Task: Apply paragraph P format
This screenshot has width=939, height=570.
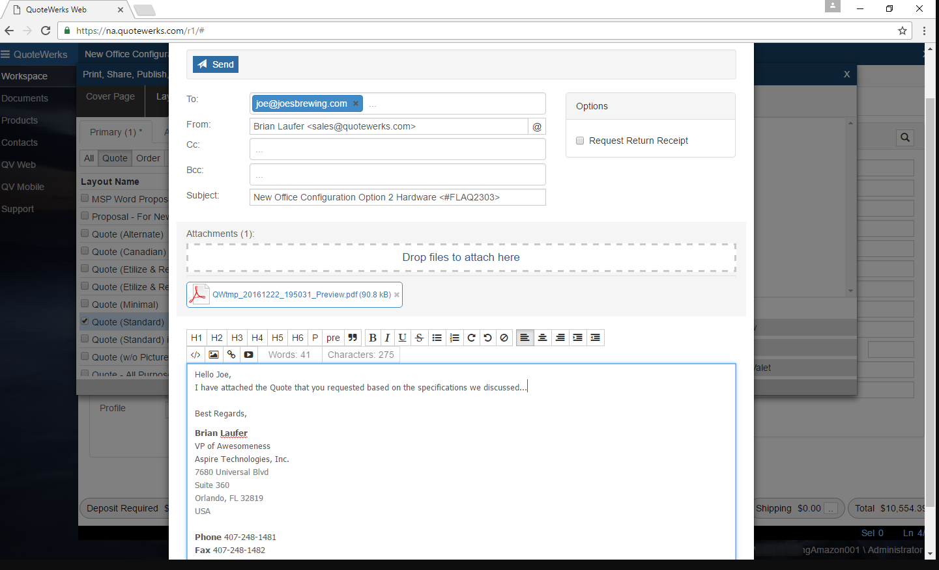Action: click(x=315, y=338)
